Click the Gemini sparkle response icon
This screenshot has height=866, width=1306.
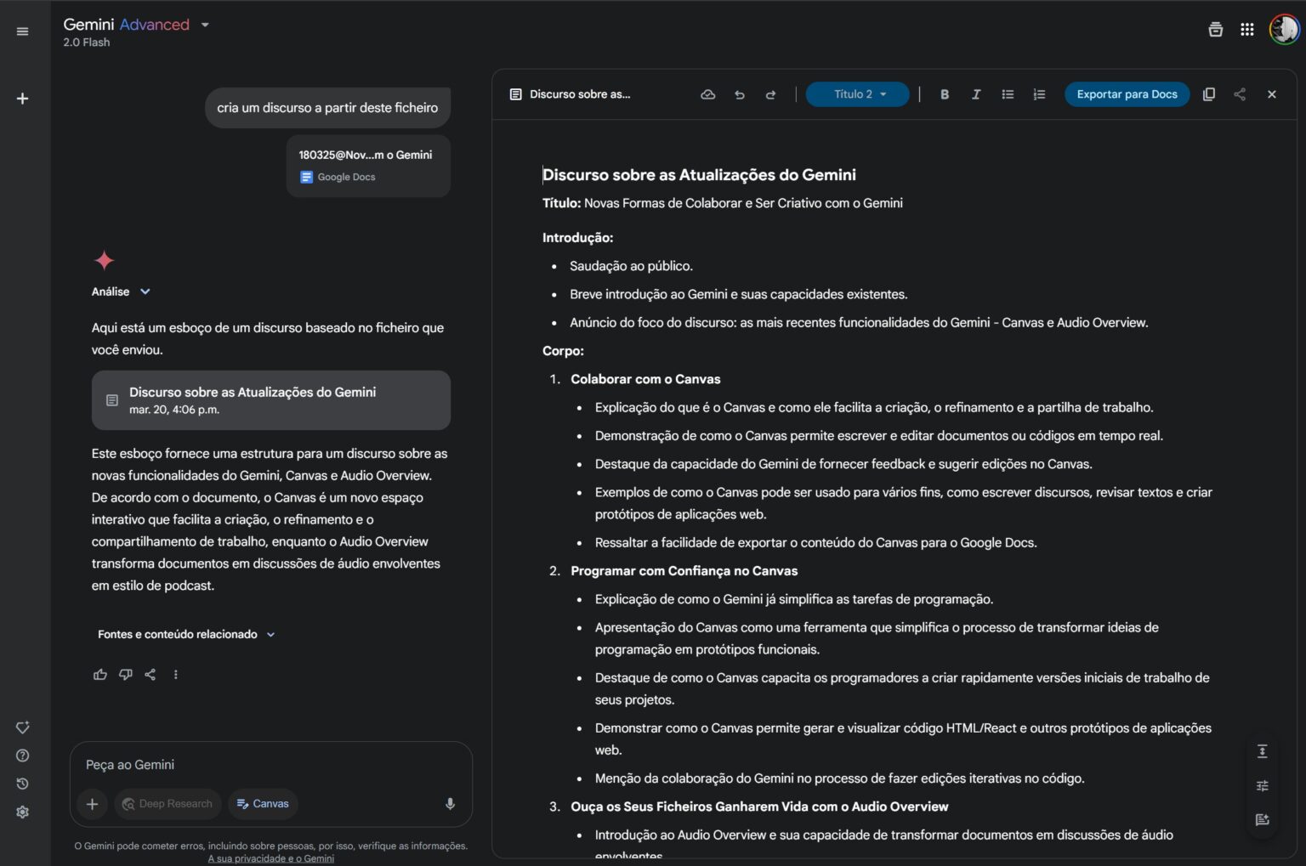(104, 260)
